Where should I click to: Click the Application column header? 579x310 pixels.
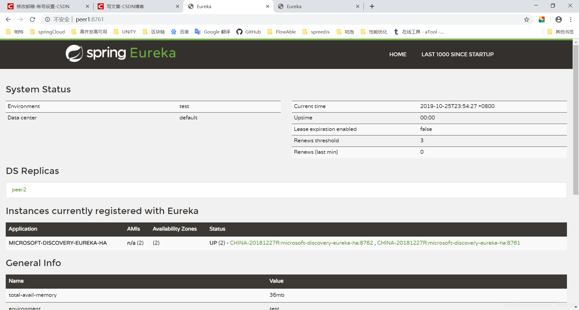23,229
